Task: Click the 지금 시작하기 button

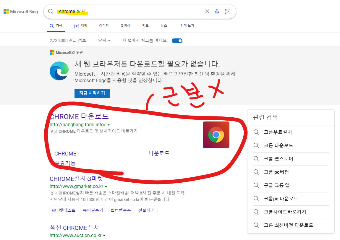Action: tap(92, 93)
